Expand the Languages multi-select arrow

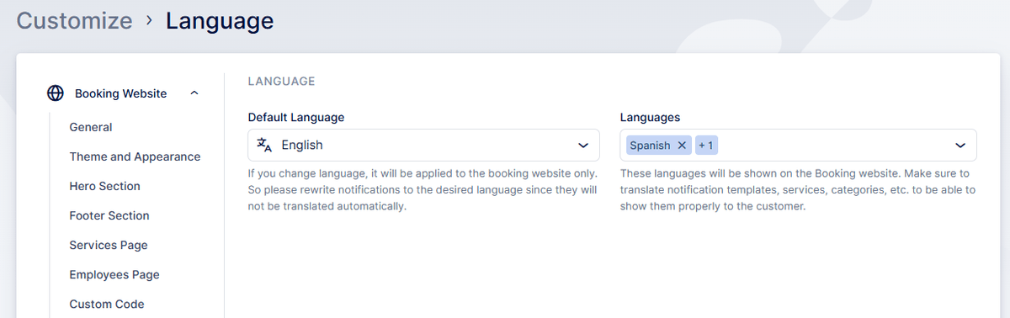tap(960, 146)
